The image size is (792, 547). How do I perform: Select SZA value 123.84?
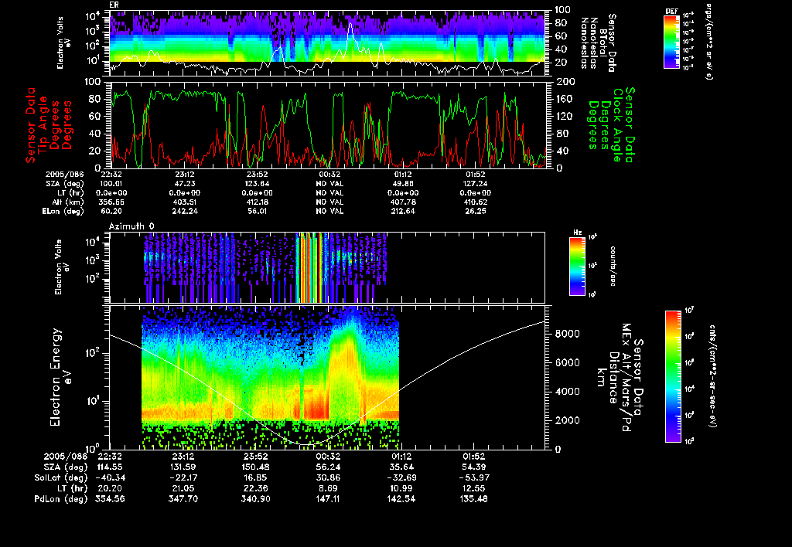(257, 184)
